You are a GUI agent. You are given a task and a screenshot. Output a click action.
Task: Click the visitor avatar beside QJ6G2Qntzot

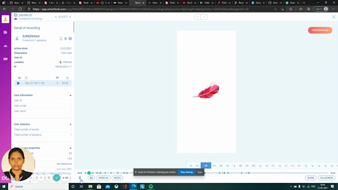coord(17,39)
